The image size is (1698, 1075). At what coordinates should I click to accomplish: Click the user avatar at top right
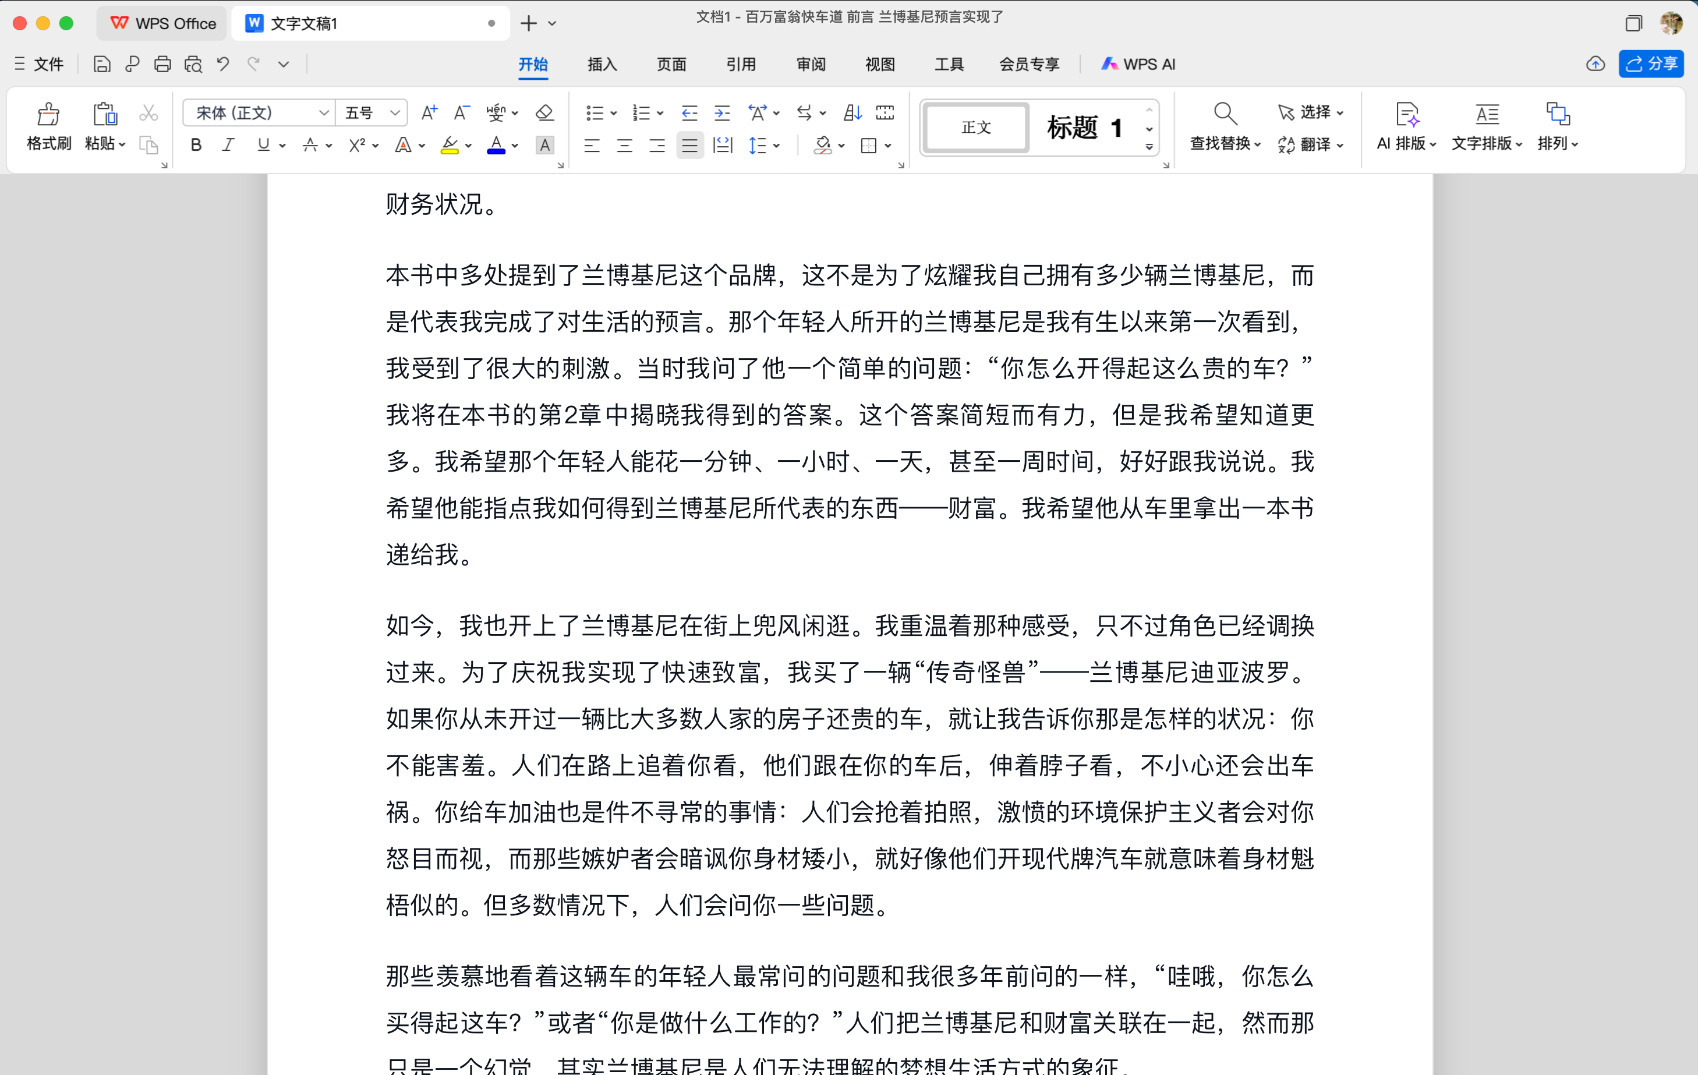[1671, 23]
